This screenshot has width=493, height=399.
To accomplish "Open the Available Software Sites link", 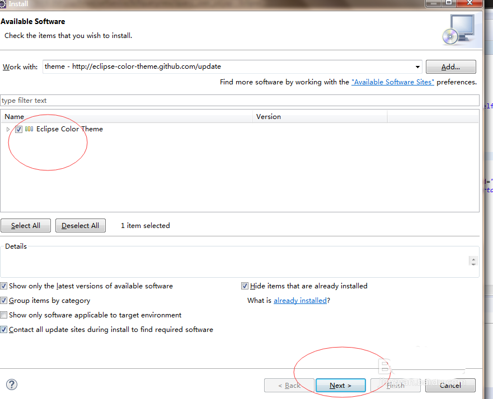I will pos(393,82).
